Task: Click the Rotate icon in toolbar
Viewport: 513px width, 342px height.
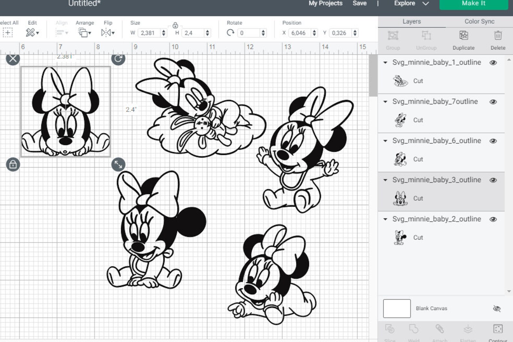Action: (230, 33)
